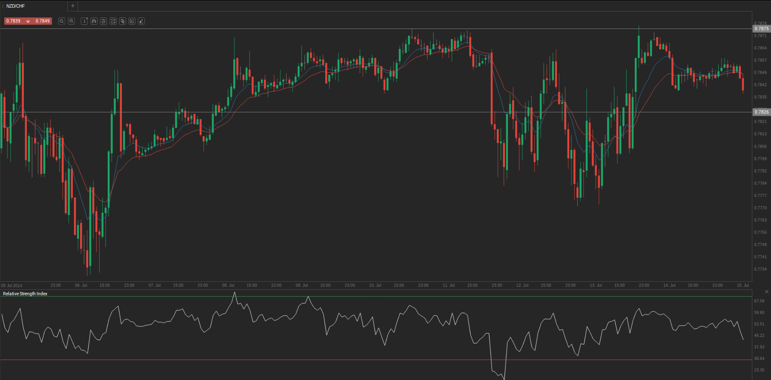
Task: Open the indicators settings sliders icon
Action: [103, 21]
